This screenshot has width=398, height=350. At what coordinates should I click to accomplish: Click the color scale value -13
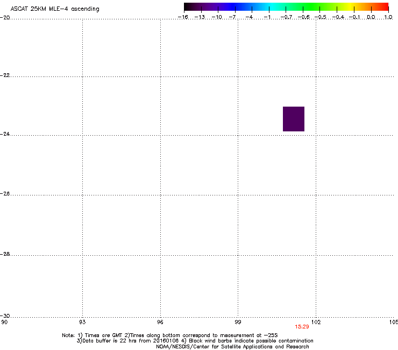pyautogui.click(x=200, y=17)
